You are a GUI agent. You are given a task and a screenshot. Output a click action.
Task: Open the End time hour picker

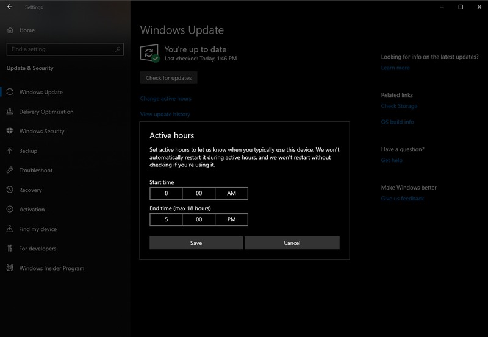click(x=166, y=219)
